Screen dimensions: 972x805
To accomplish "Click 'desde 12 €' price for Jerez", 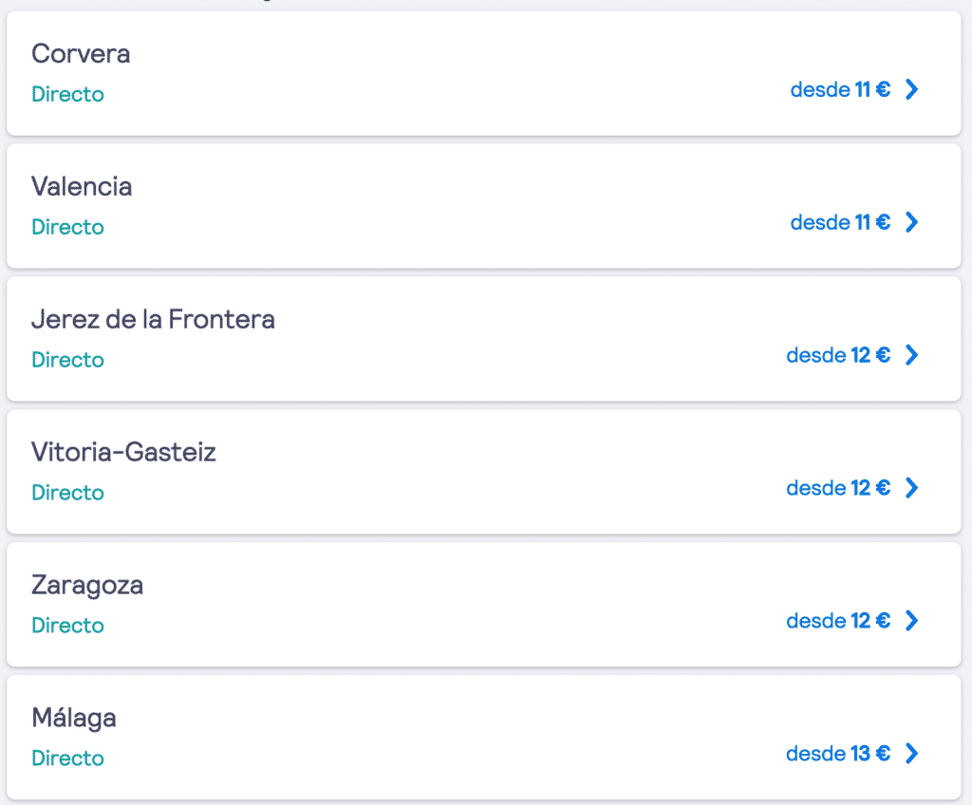I will tap(838, 355).
